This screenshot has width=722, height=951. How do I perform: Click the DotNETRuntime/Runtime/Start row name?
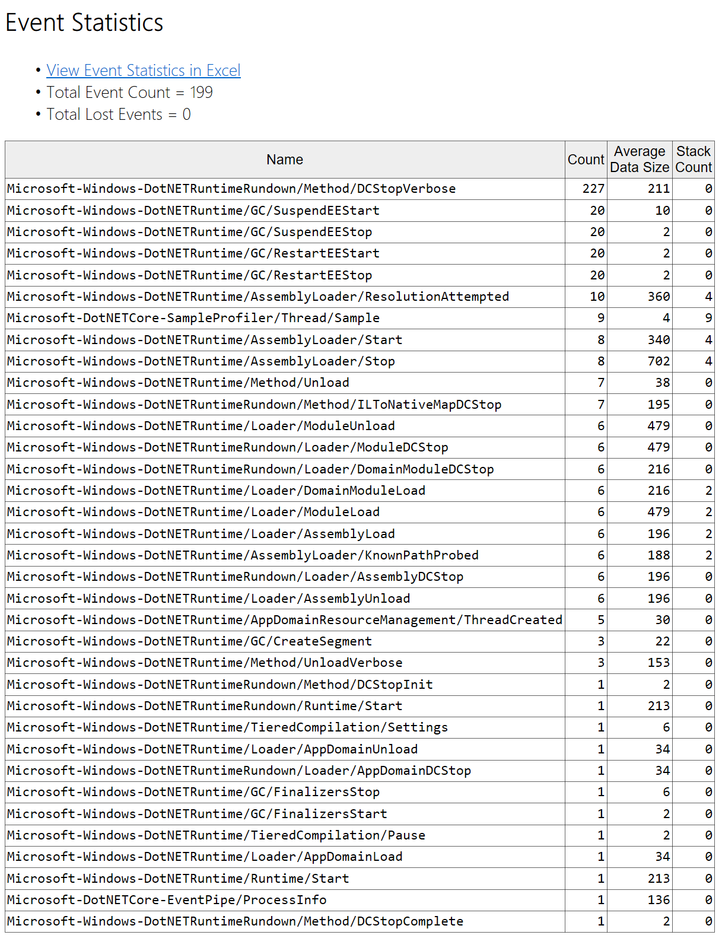click(178, 879)
